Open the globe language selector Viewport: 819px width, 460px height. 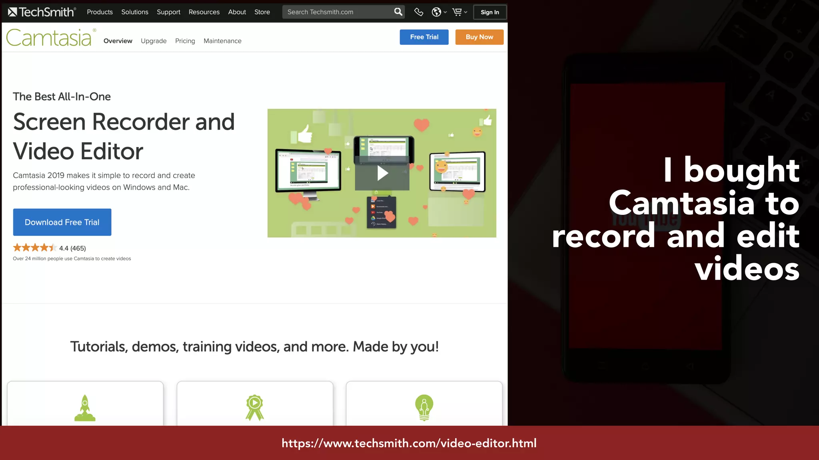(x=439, y=12)
